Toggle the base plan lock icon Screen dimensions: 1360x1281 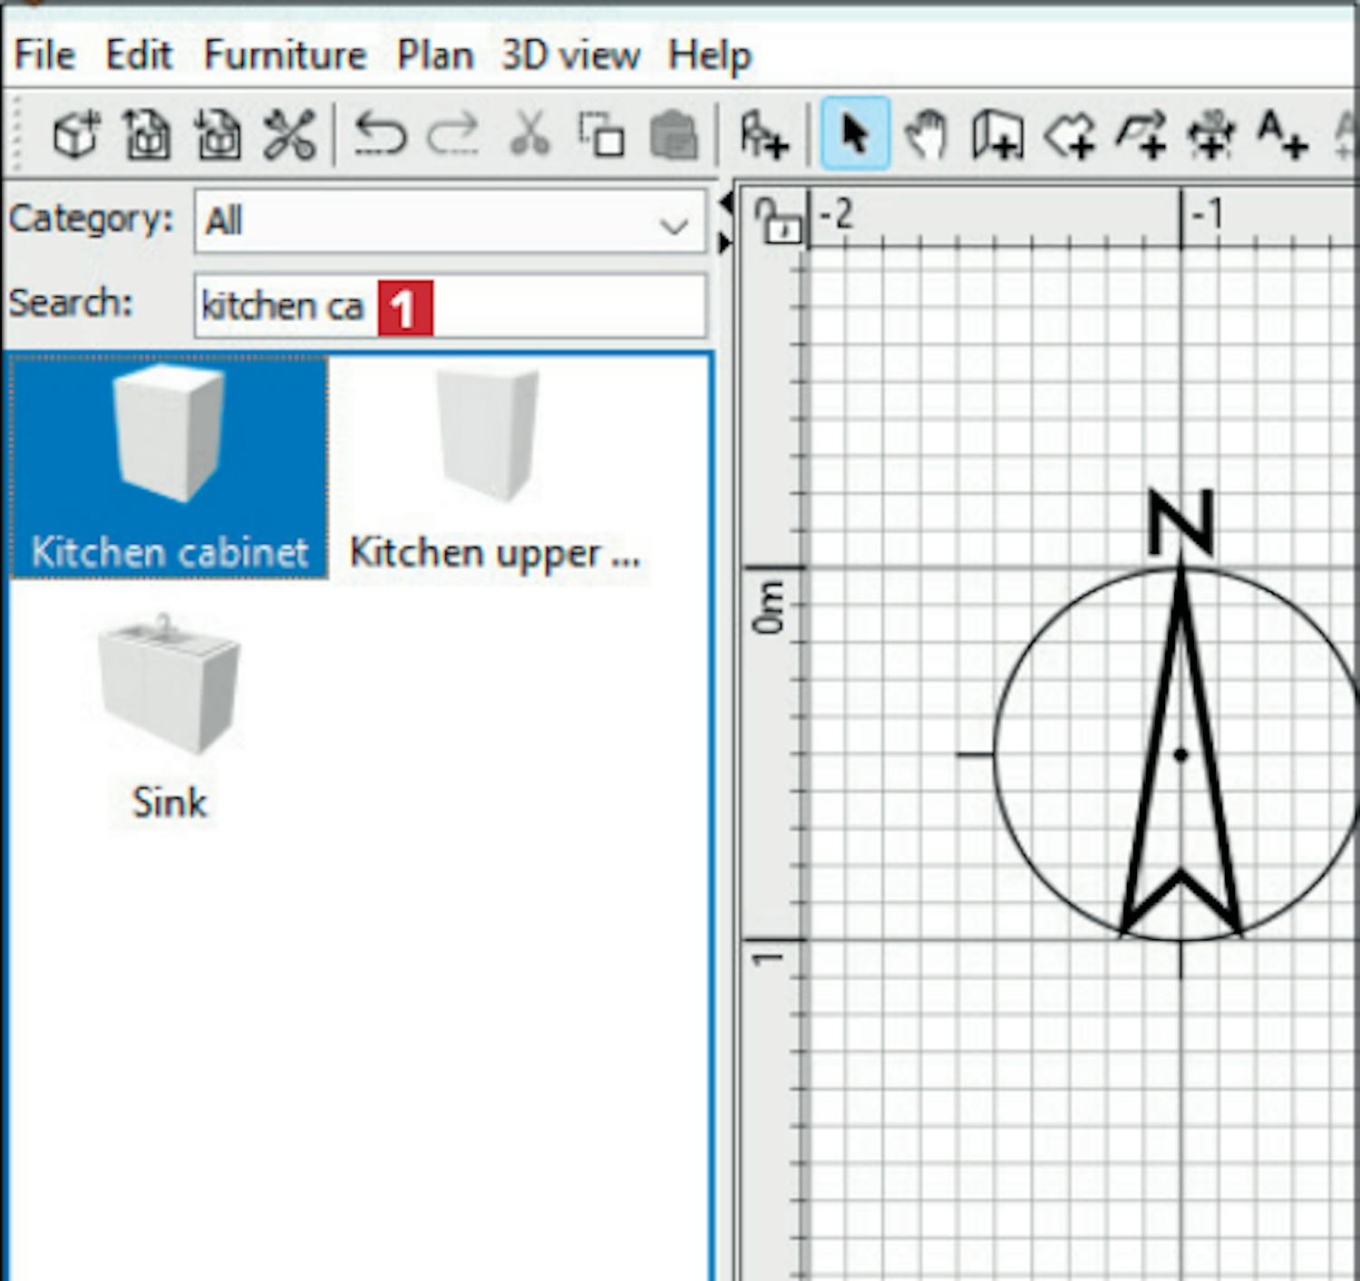click(x=779, y=220)
